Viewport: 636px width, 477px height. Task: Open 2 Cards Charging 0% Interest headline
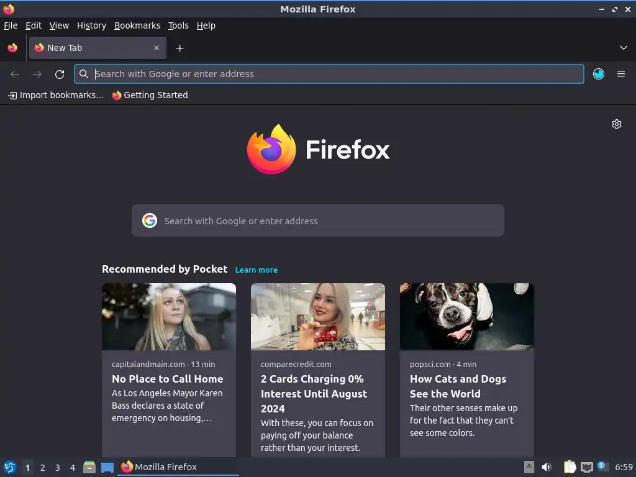[x=314, y=394]
